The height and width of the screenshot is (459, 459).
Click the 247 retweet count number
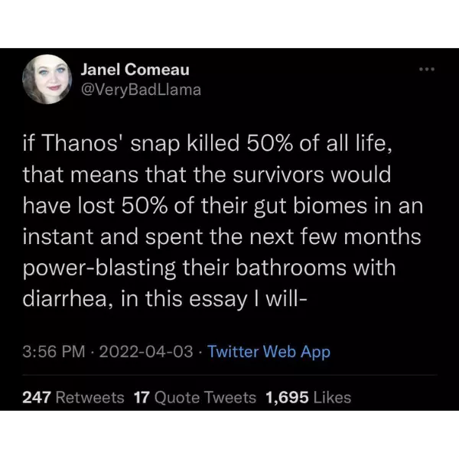[x=37, y=397]
